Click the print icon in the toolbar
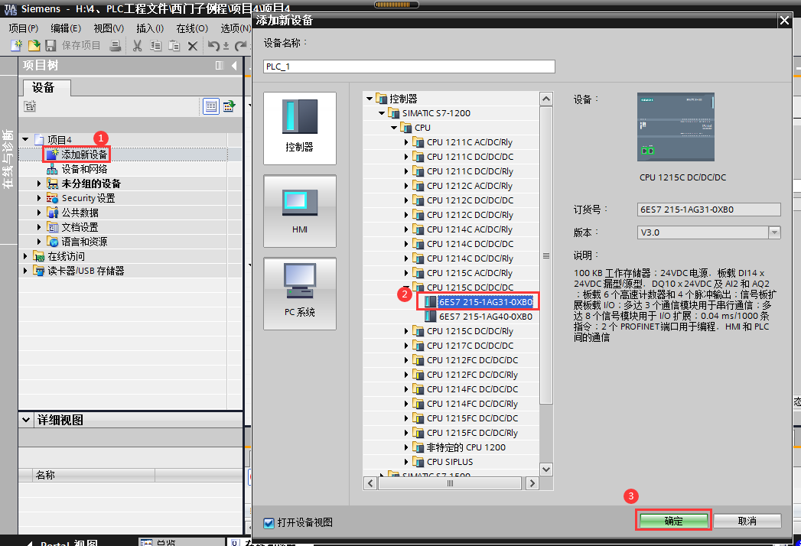The image size is (801, 546). [116, 45]
